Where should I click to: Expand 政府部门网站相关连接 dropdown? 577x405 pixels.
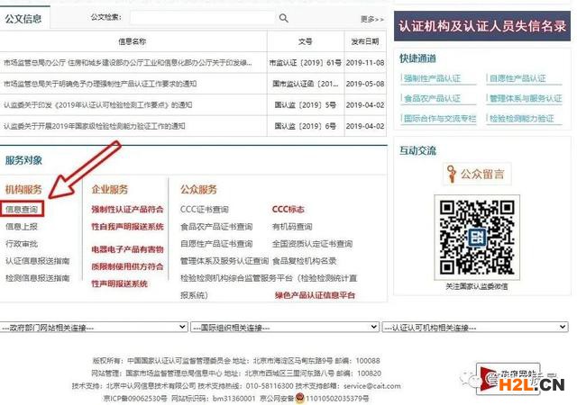[95, 328]
